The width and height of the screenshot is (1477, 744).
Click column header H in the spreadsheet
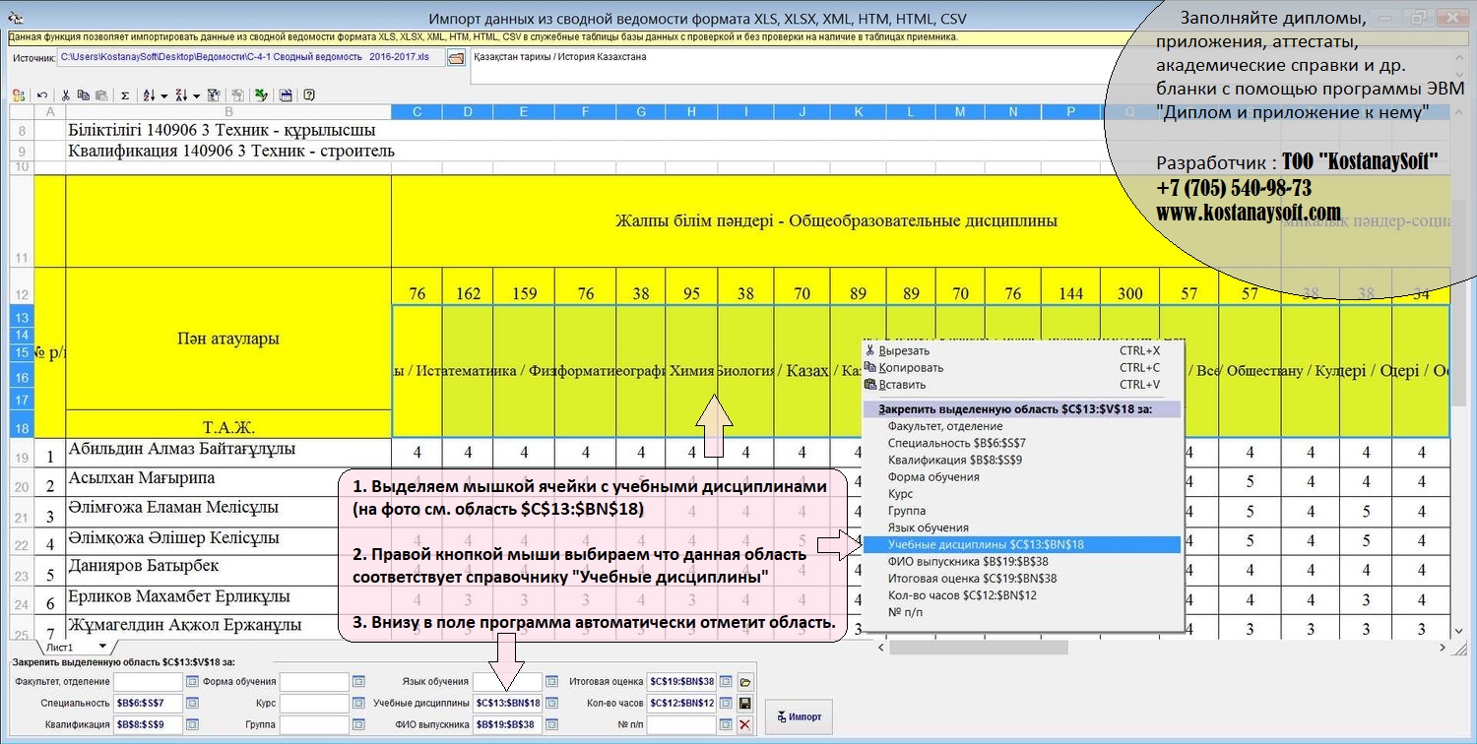(691, 112)
